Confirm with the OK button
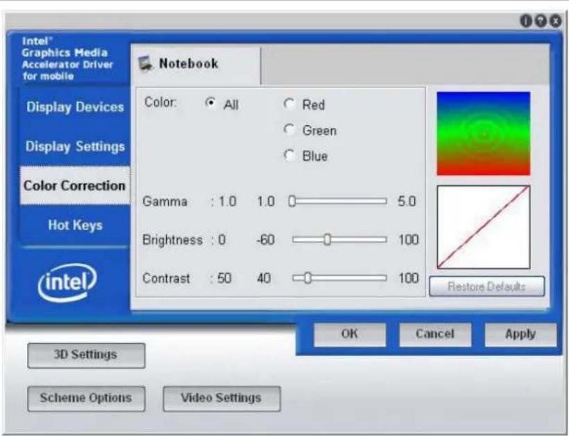The height and width of the screenshot is (436, 569). point(350,335)
